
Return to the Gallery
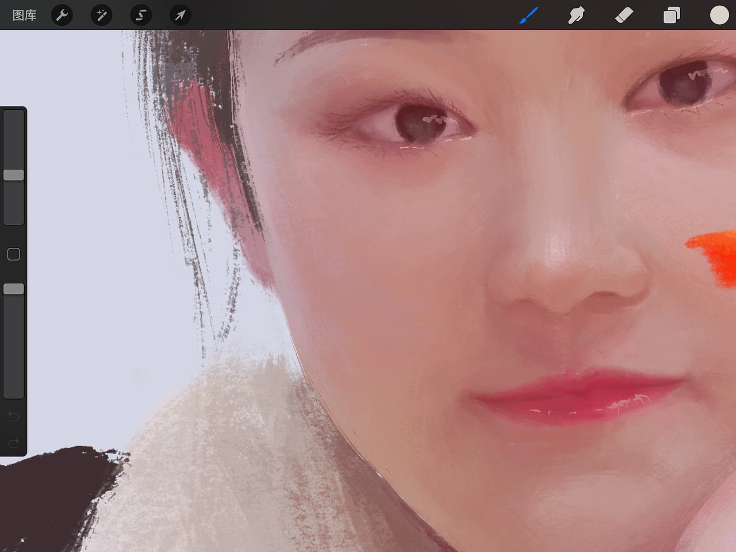(x=24, y=15)
